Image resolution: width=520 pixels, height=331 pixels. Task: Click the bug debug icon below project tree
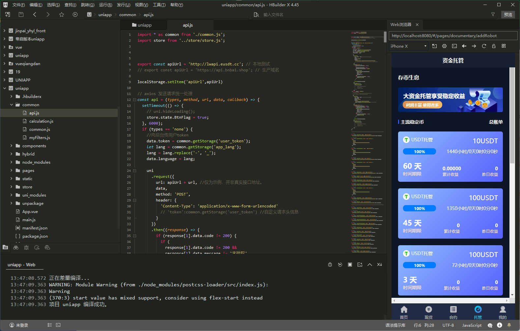point(26,248)
